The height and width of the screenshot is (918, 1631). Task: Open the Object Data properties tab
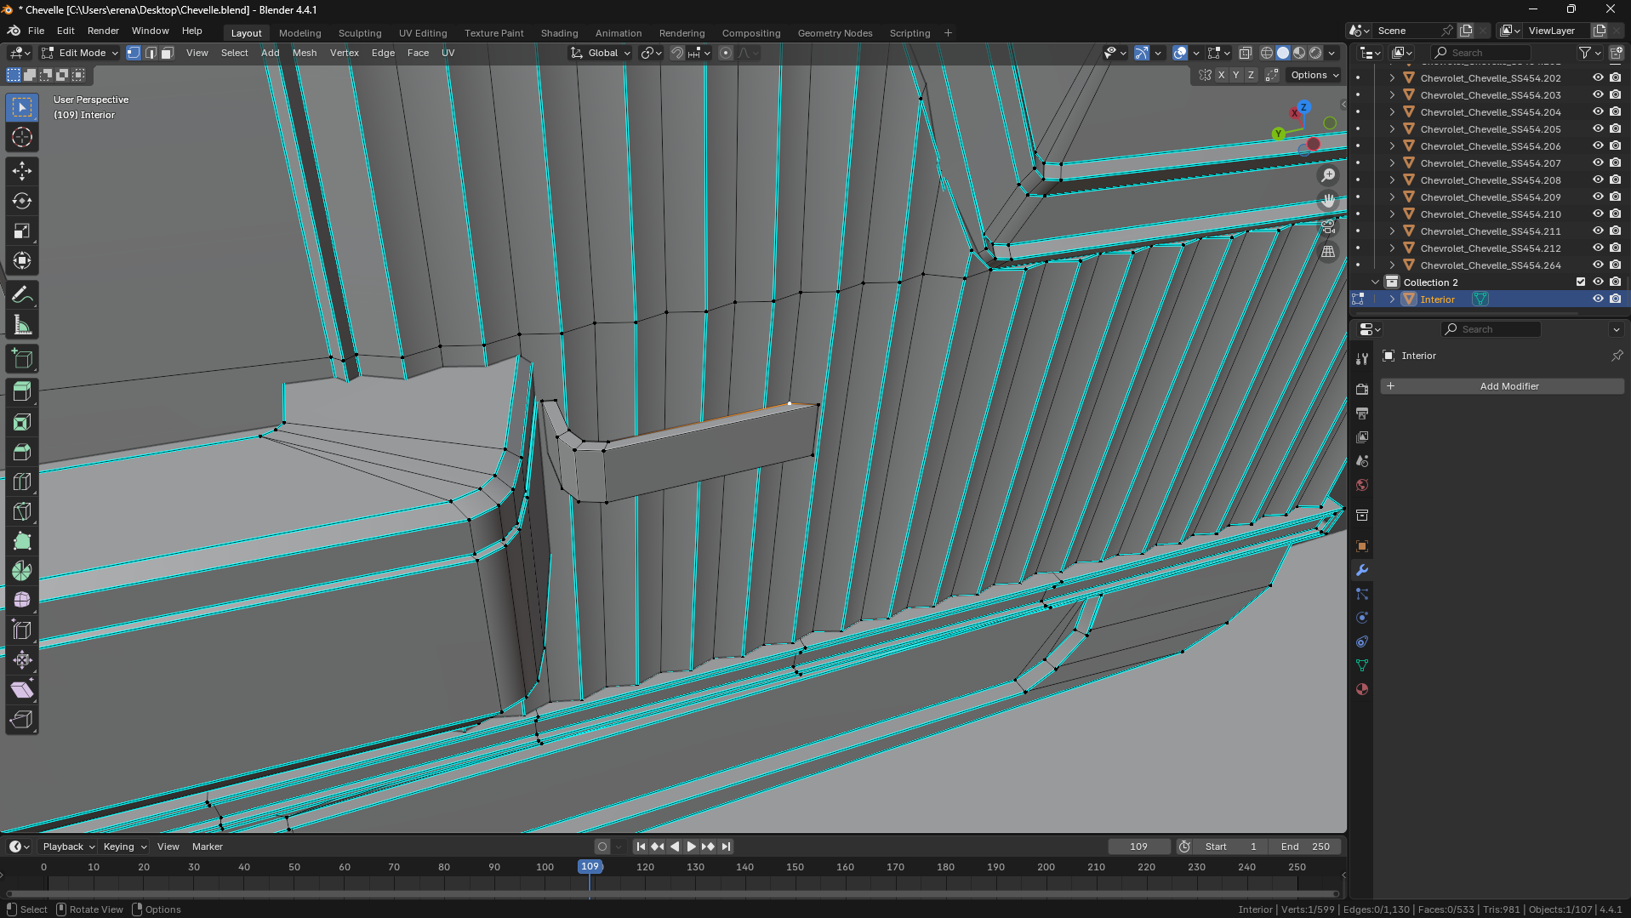pos(1362,665)
